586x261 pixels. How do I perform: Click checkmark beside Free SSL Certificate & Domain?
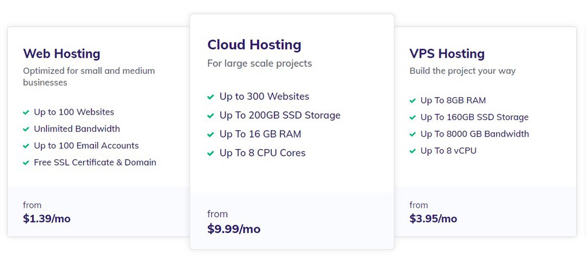click(x=26, y=163)
